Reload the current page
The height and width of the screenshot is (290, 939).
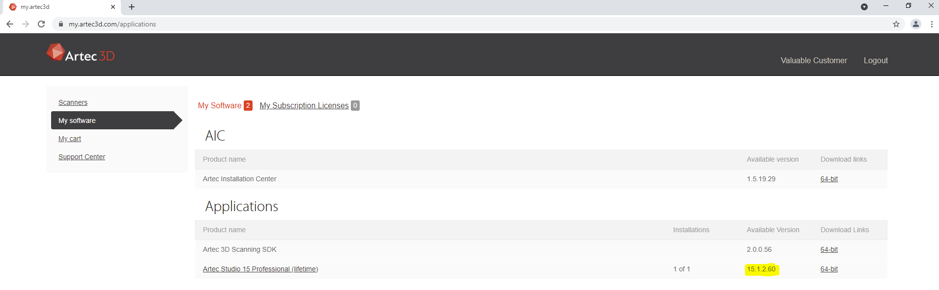41,24
